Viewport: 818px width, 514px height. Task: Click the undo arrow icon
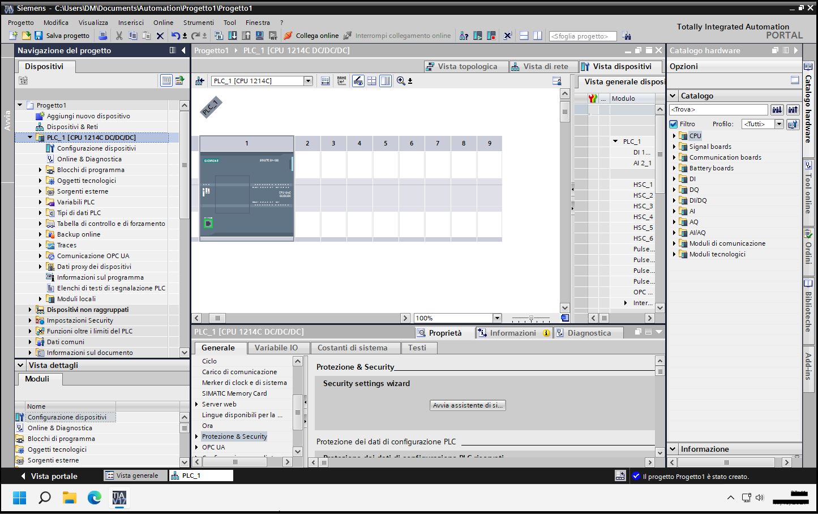click(175, 36)
